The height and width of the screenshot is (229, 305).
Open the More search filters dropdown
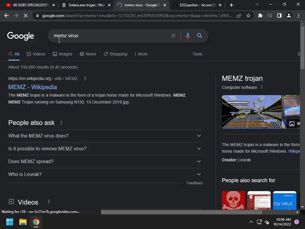141,54
